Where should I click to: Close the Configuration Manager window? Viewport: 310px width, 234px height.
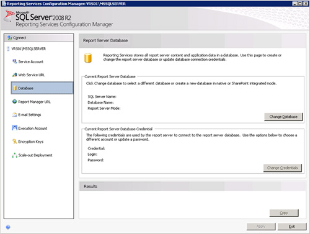point(306,4)
